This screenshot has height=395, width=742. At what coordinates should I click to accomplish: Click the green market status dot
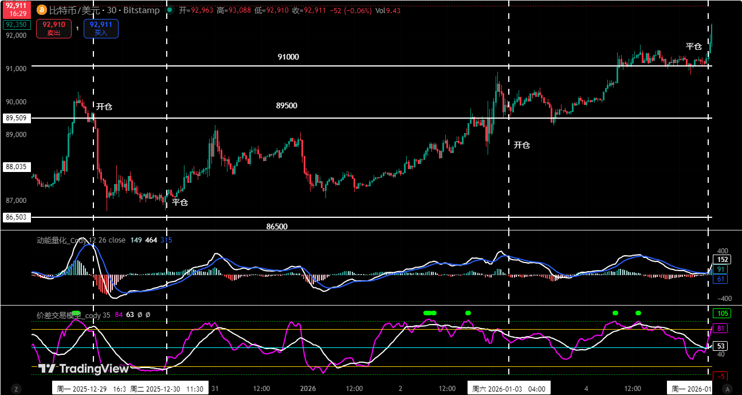170,10
